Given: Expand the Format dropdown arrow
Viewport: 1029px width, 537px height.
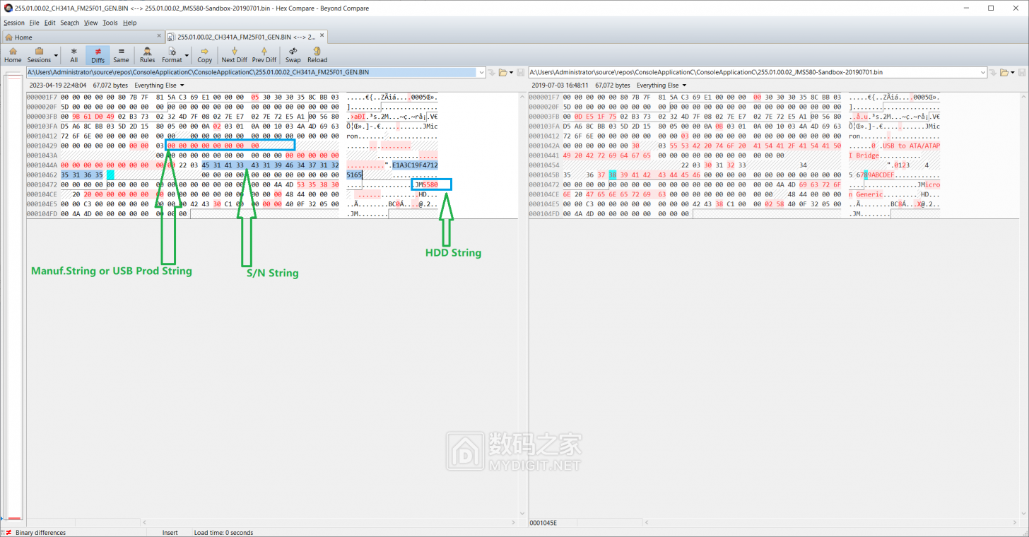Looking at the screenshot, I should click(x=187, y=55).
